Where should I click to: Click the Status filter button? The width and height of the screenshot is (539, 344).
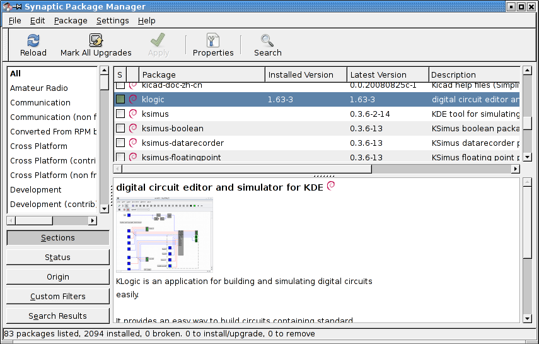pyautogui.click(x=58, y=258)
